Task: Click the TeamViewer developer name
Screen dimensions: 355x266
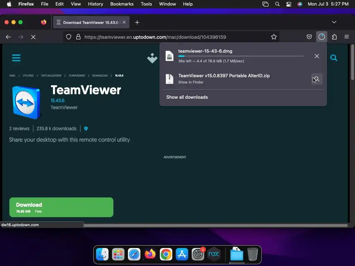Action: point(64,107)
